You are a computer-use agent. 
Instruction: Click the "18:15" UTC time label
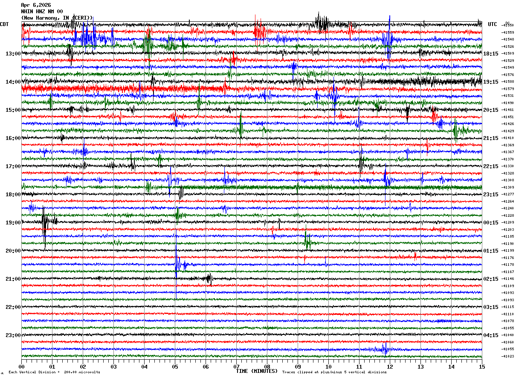(491, 54)
